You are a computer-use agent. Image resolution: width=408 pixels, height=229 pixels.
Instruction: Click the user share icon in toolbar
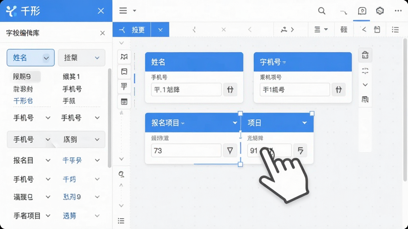coord(284,29)
